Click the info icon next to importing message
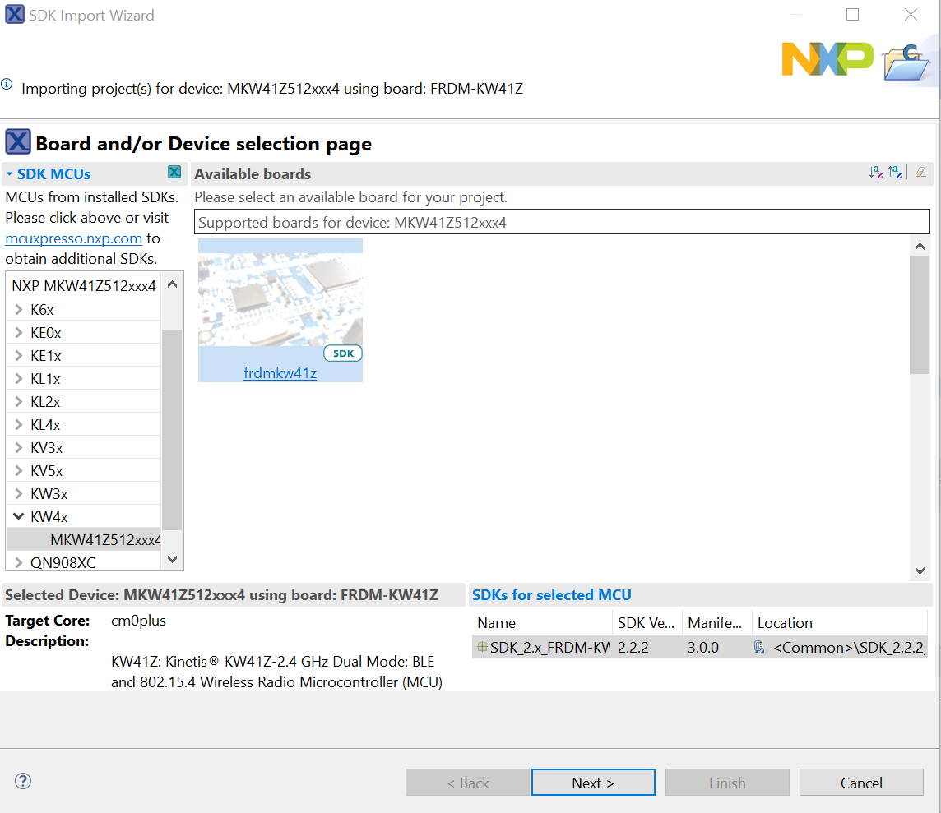941x813 pixels. pos(7,83)
